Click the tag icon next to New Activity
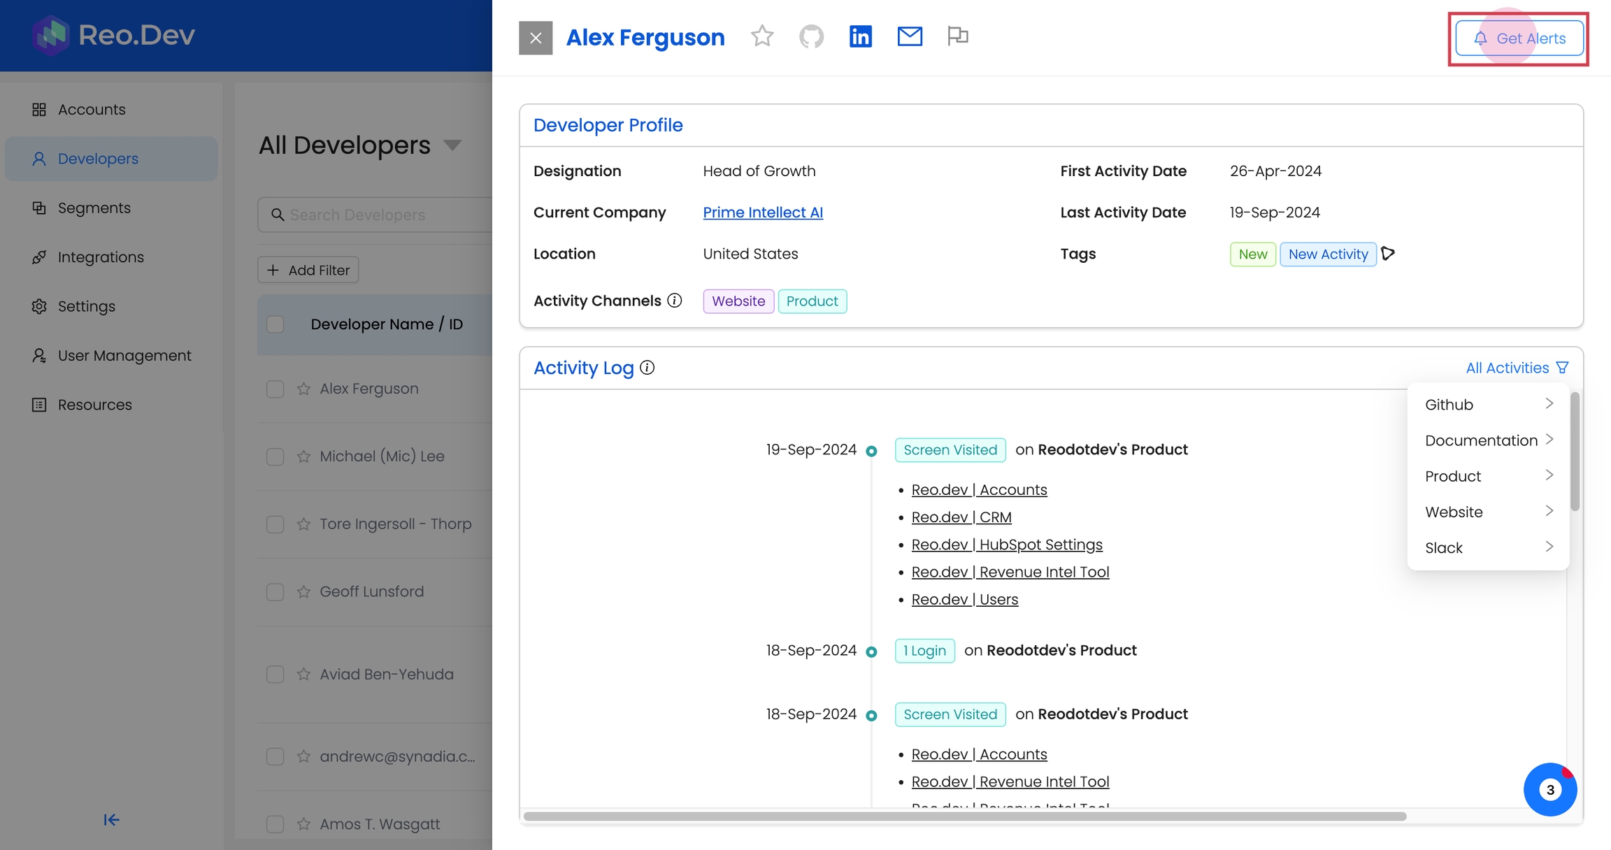This screenshot has width=1611, height=850. coord(1389,254)
